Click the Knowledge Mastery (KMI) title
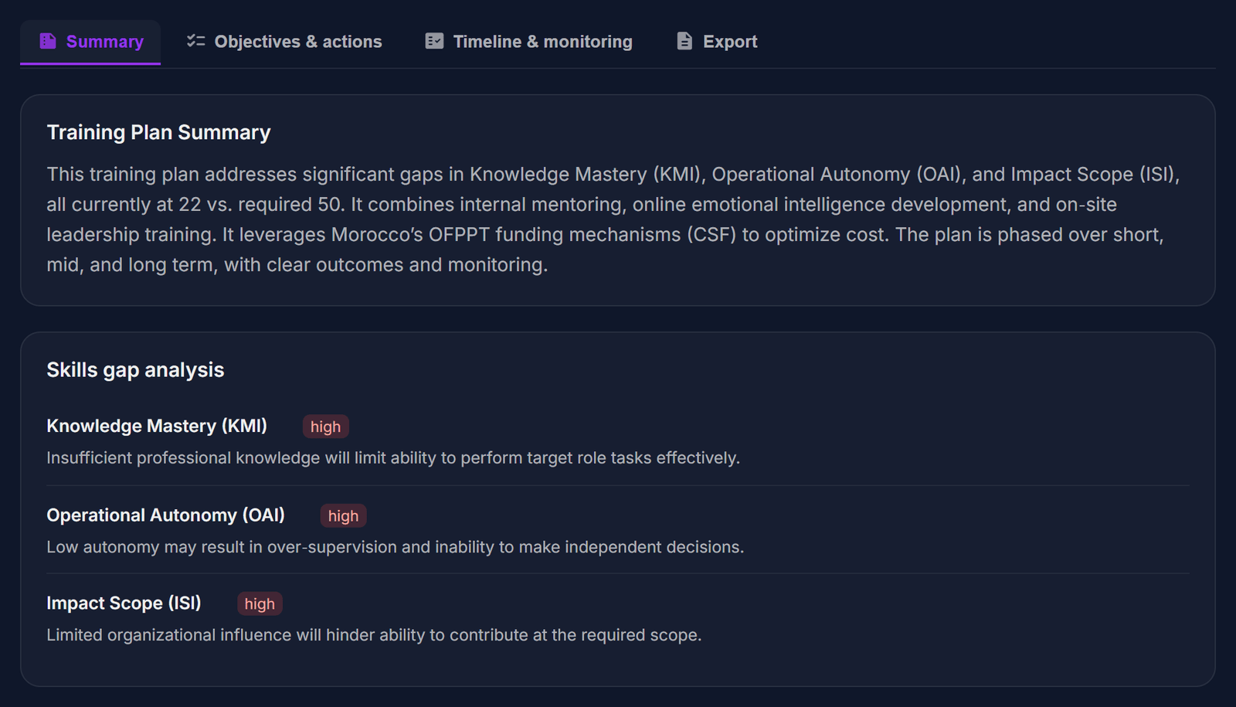This screenshot has height=707, width=1236. pyautogui.click(x=157, y=426)
